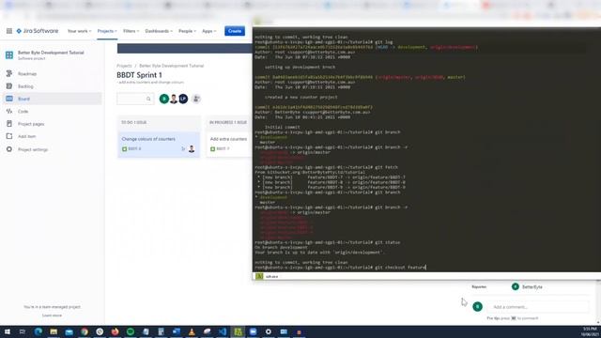Open the Filters dropdown menu

131,31
